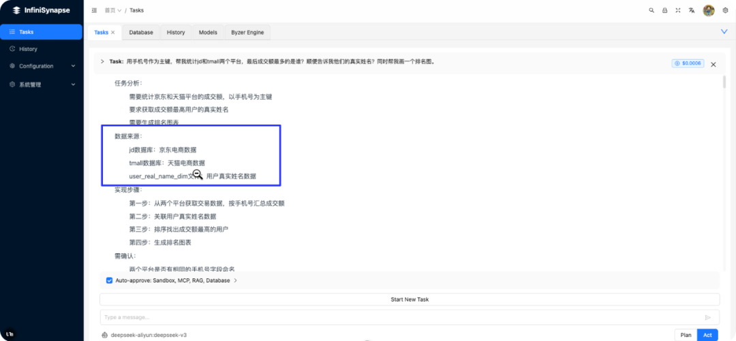
Task: Click the text 要求获取成交额最高用户的真实姓名
Action: pos(179,110)
